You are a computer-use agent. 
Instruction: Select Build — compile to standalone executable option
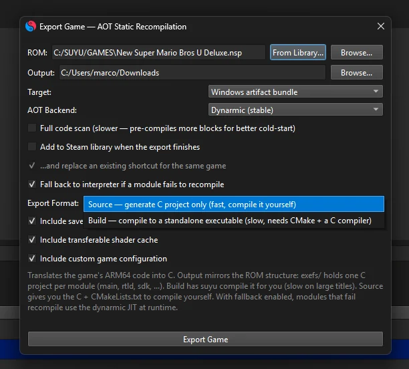pyautogui.click(x=234, y=221)
